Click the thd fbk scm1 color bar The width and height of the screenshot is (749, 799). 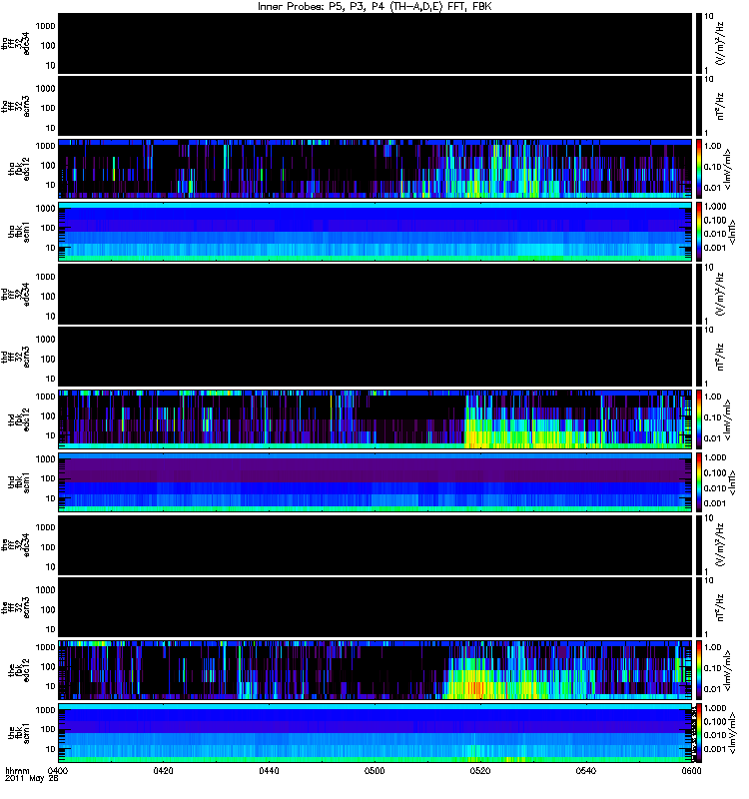pyautogui.click(x=699, y=482)
